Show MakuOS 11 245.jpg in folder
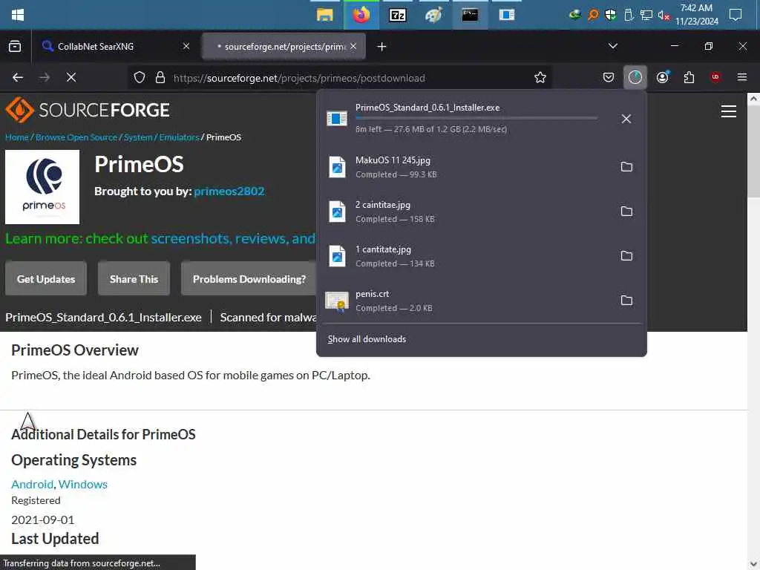The image size is (760, 570). pyautogui.click(x=626, y=167)
